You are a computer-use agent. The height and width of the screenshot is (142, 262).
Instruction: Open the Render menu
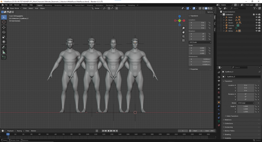click(x=17, y=5)
